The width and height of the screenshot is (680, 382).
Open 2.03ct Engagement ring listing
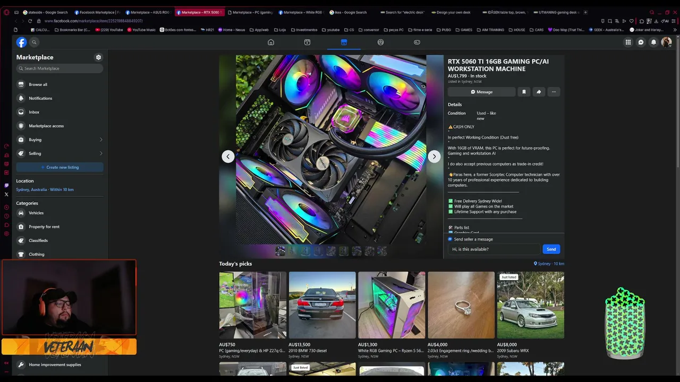coord(461,315)
